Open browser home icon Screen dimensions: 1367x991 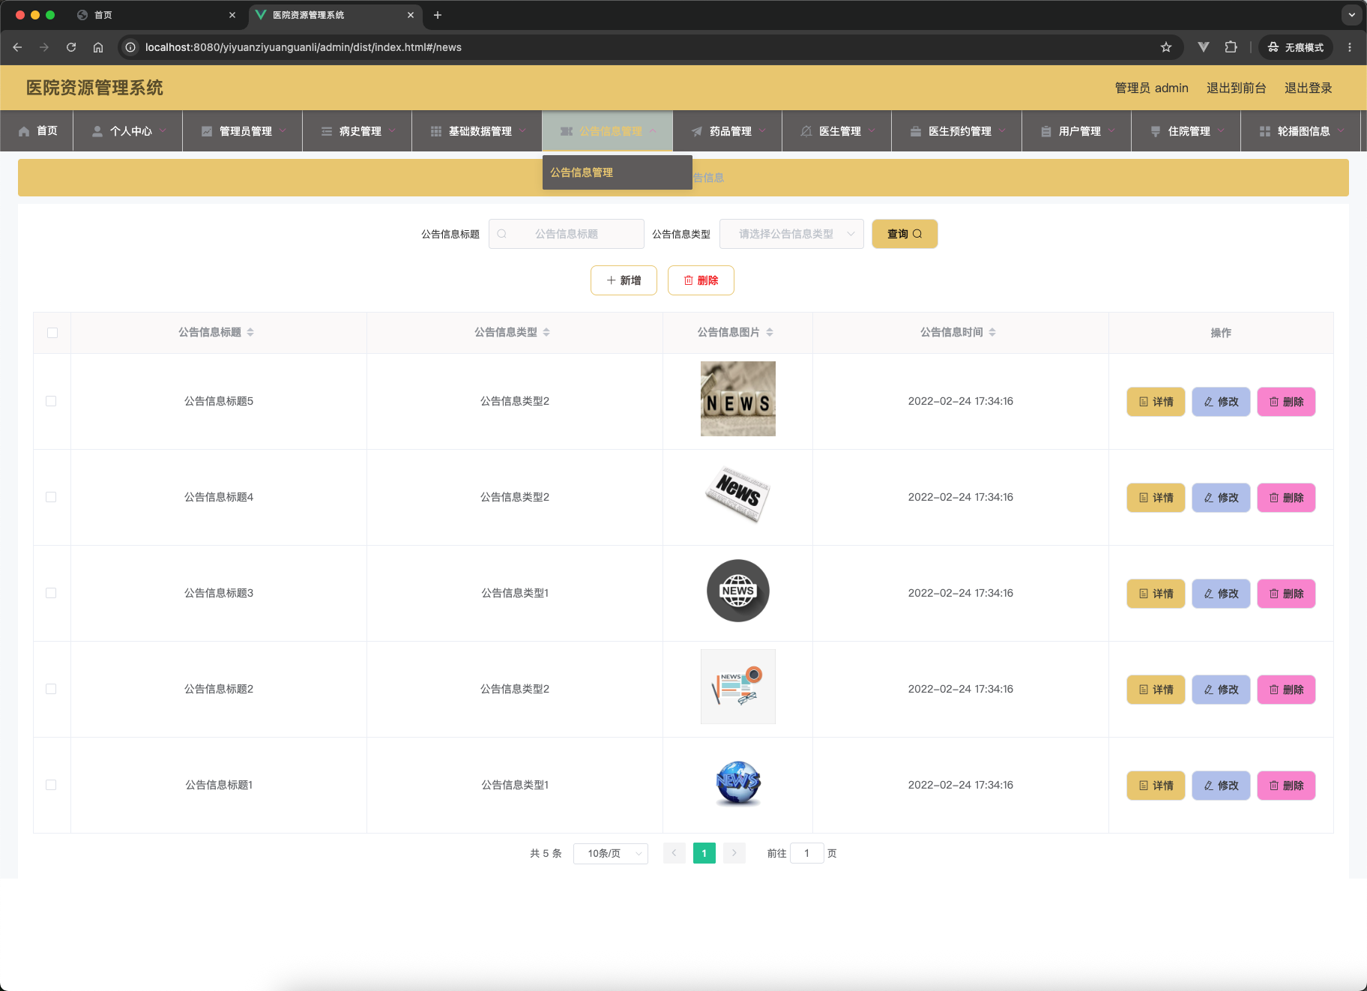pos(98,47)
